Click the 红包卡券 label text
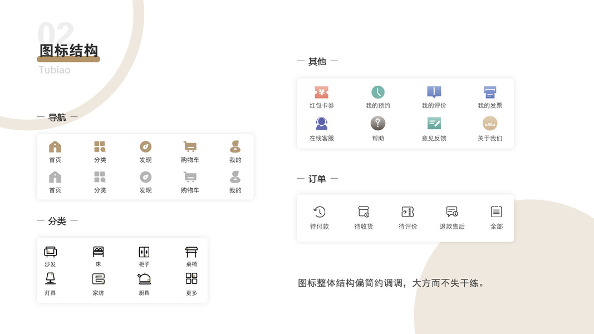The height and width of the screenshot is (334, 594). 322,106
